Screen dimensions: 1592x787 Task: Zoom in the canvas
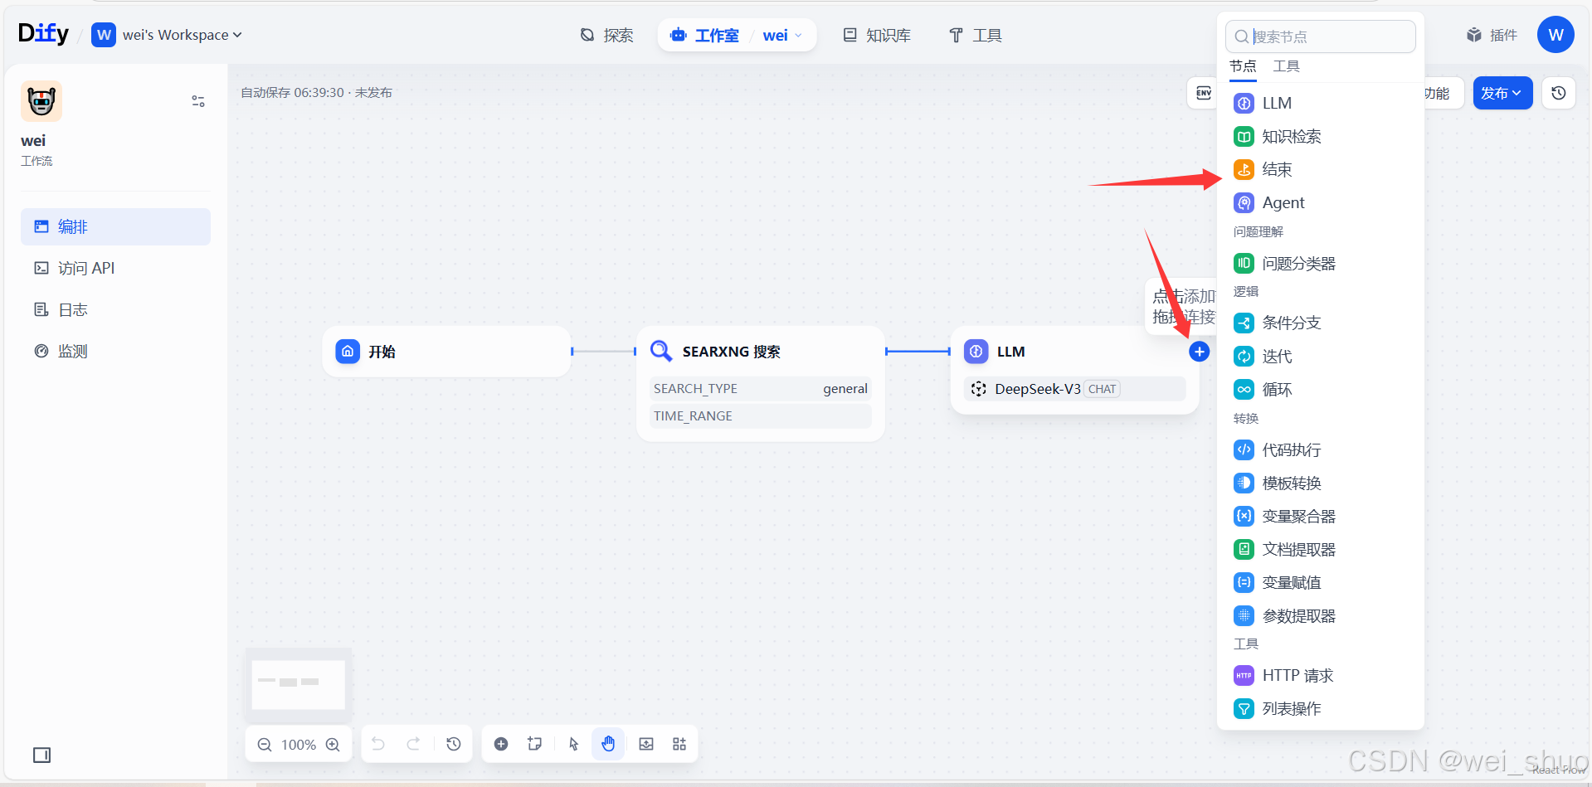pyautogui.click(x=333, y=745)
